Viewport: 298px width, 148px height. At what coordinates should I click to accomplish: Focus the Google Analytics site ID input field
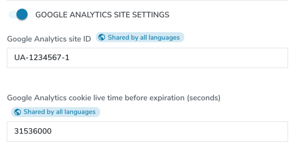click(147, 58)
